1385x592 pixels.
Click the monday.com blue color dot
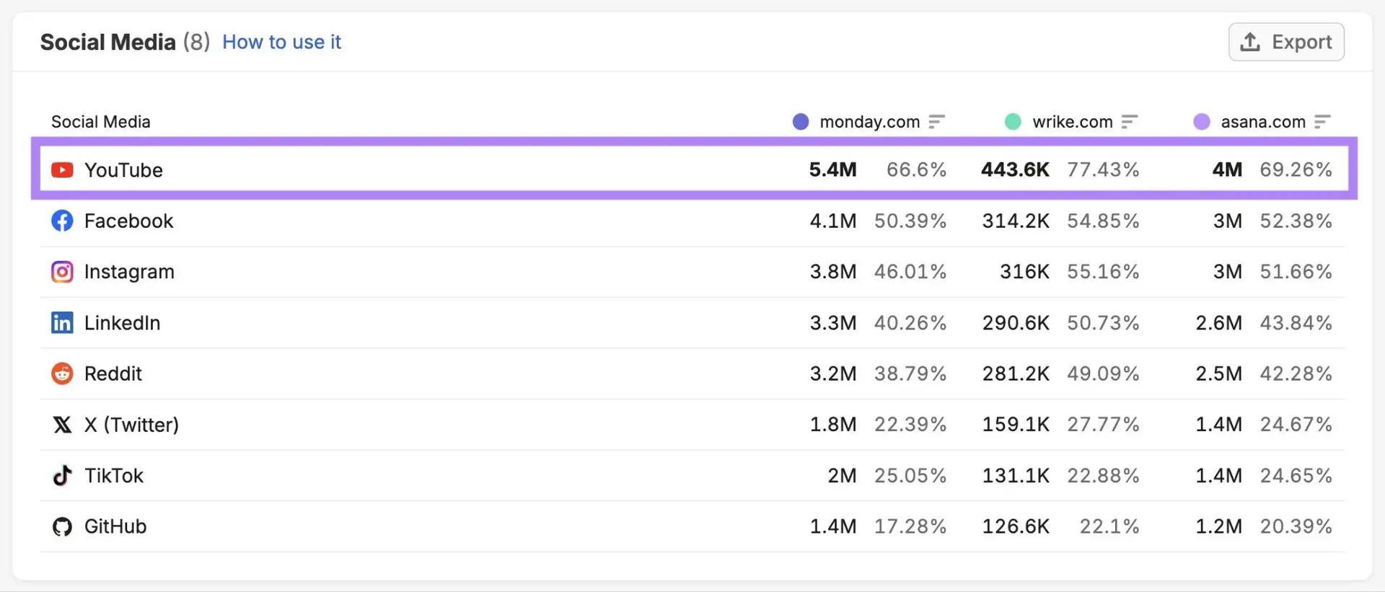click(x=801, y=122)
